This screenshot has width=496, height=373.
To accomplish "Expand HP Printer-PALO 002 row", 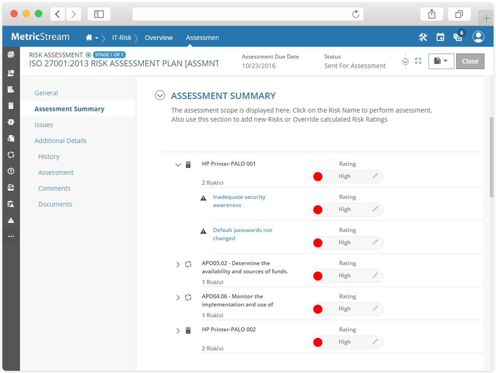I will tap(178, 331).
